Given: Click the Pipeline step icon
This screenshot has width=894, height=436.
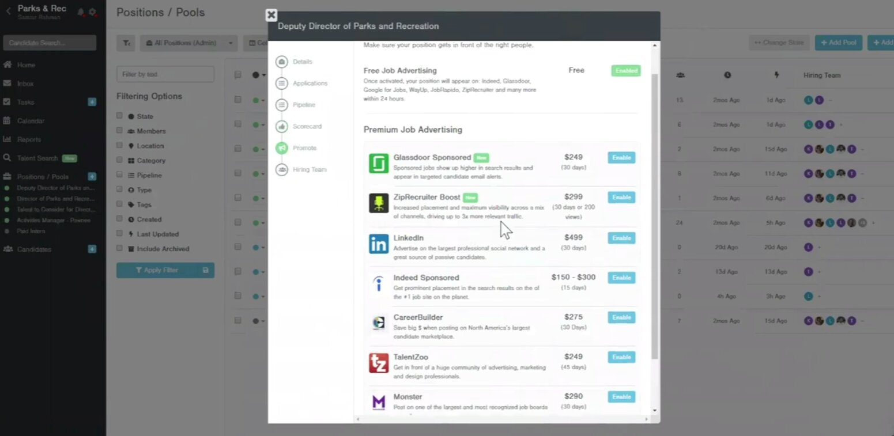Looking at the screenshot, I should coord(282,105).
